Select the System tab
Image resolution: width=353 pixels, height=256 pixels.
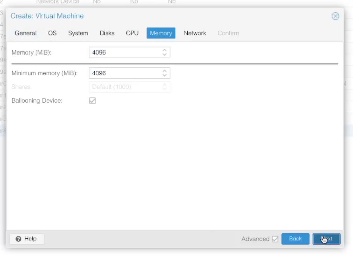click(x=78, y=33)
